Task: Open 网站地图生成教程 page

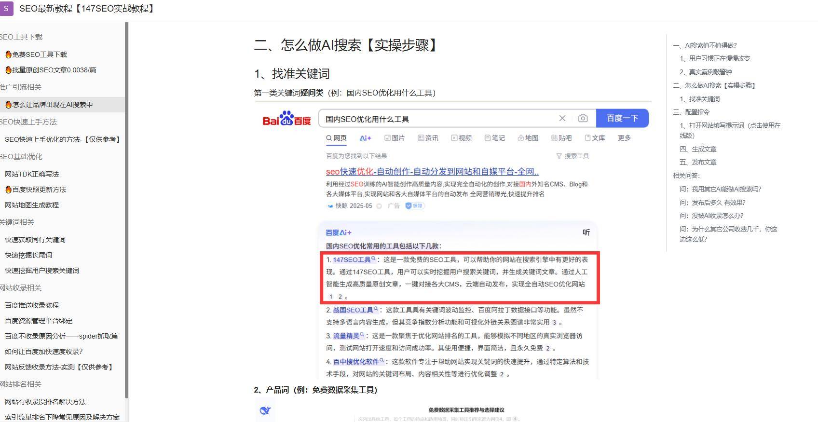Action: pos(32,205)
